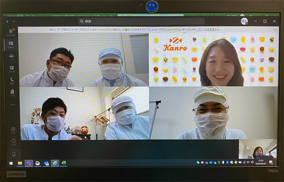Open the Help question mark icon

coord(13,142)
